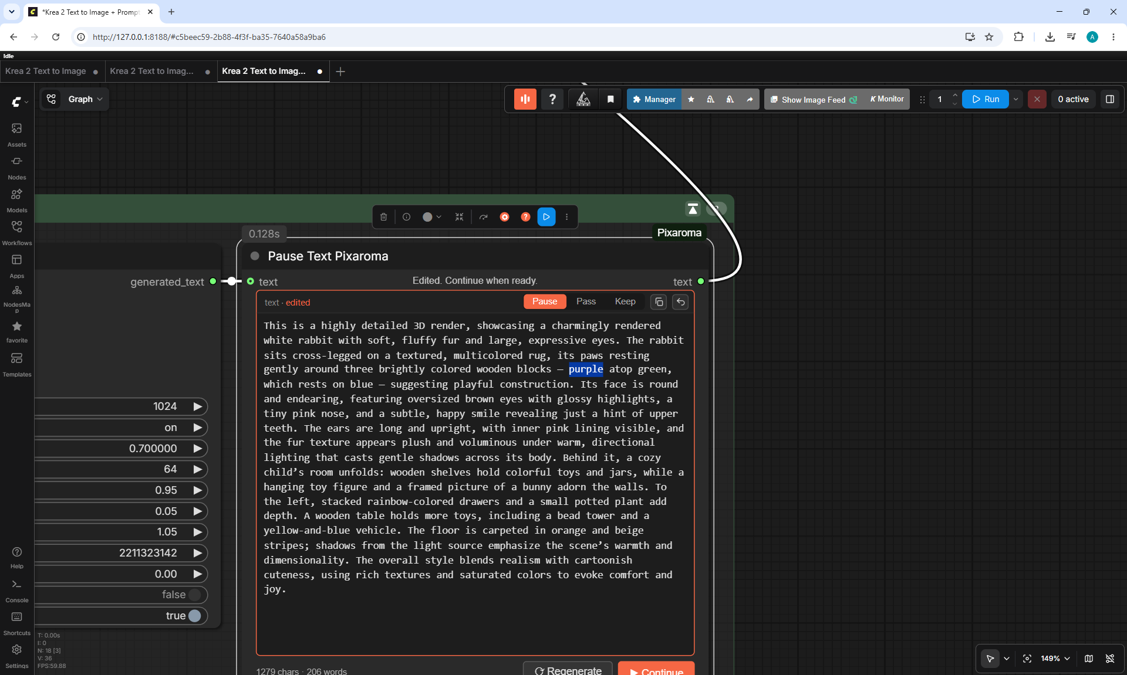The width and height of the screenshot is (1127, 675).
Task: Open the Templates sidebar panel
Action: pos(17,364)
